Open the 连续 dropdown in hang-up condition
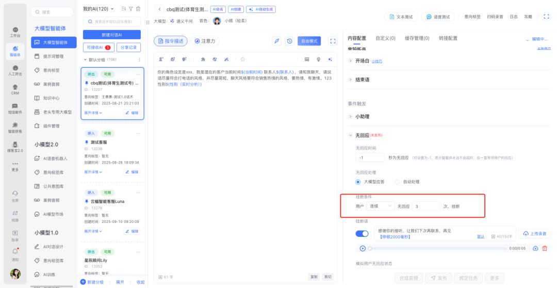The image size is (557, 288). (x=381, y=206)
